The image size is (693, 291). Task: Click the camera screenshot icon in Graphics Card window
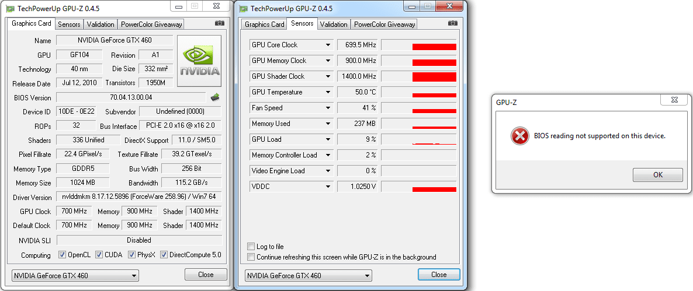[x=219, y=23]
